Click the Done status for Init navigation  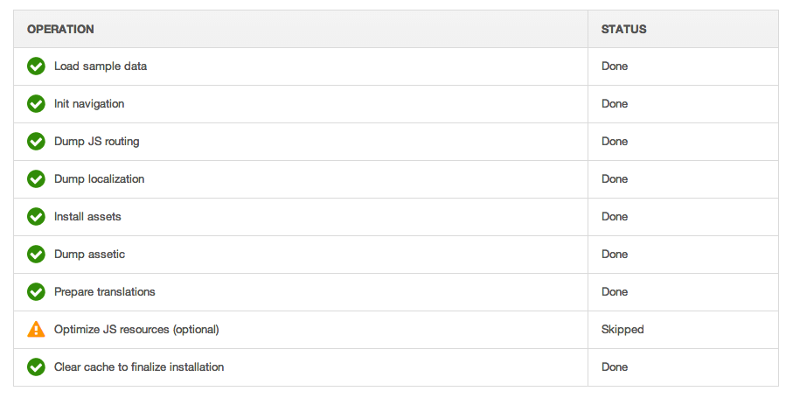[x=615, y=104]
